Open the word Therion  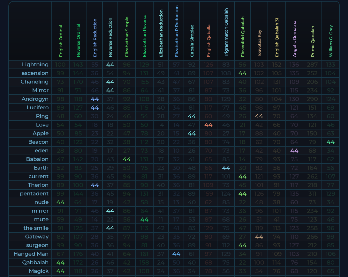[38, 185]
